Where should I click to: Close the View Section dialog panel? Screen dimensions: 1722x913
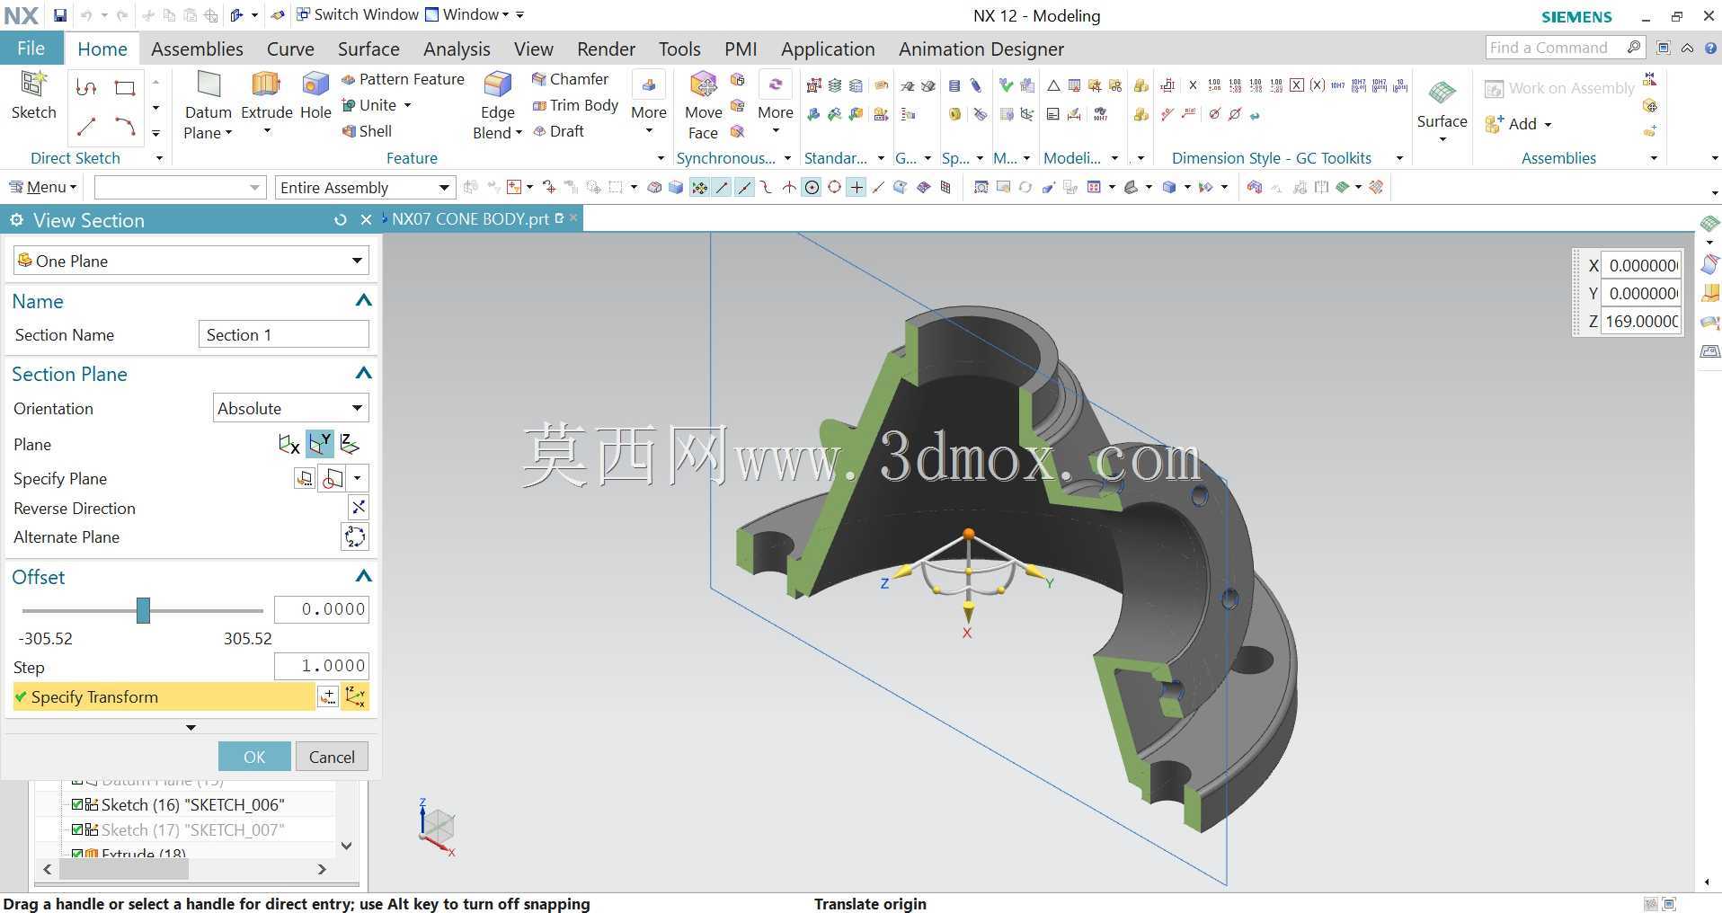click(366, 220)
